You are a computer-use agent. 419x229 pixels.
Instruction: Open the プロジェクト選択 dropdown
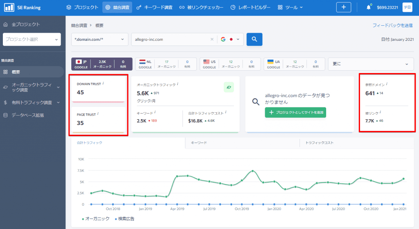(32, 39)
